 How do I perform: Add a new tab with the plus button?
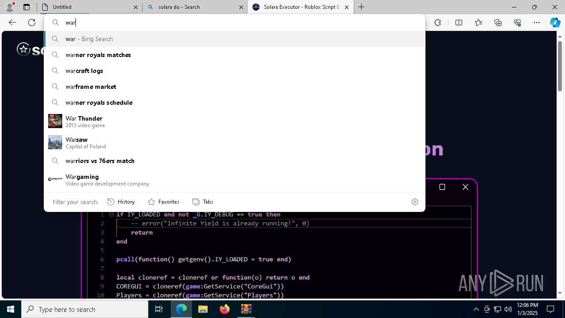point(361,7)
